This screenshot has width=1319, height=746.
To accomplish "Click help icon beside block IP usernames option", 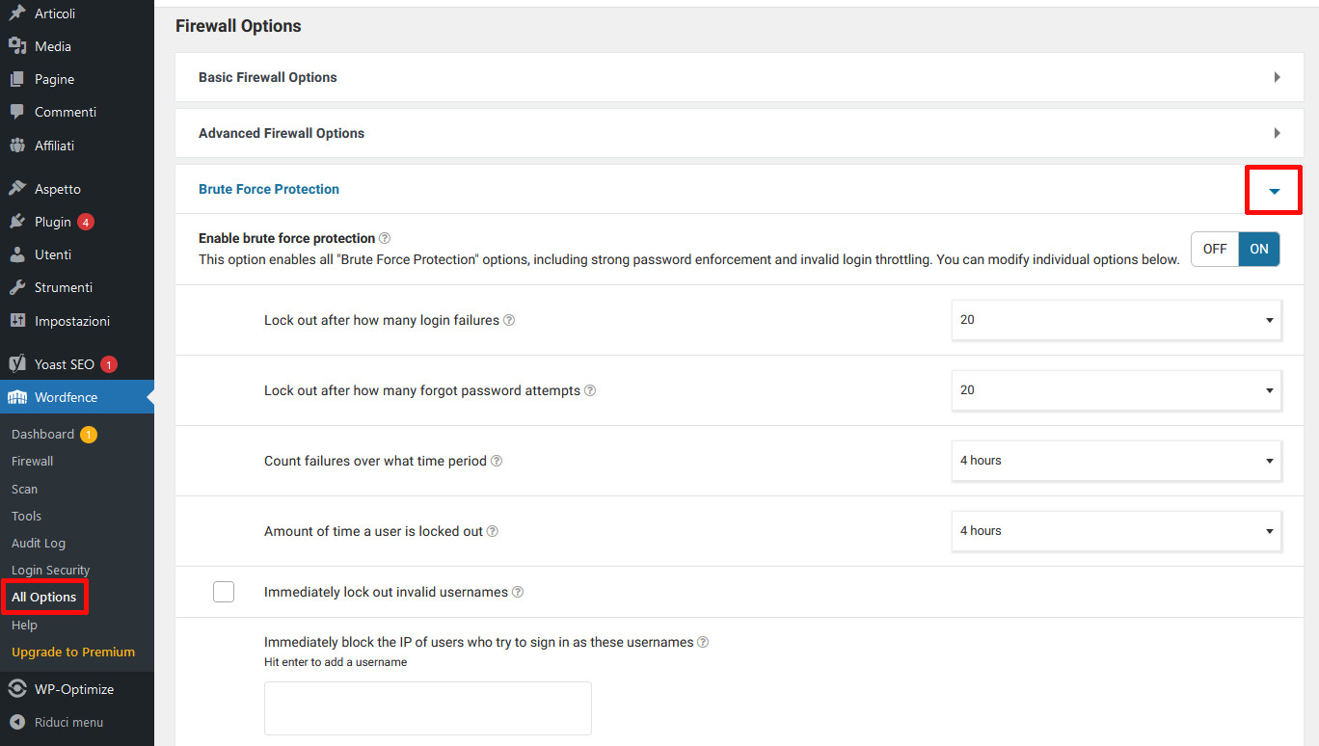I will pyautogui.click(x=703, y=642).
